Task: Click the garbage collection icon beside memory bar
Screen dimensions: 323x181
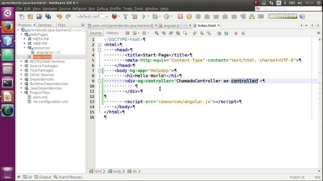Action: pyautogui.click(x=302, y=17)
